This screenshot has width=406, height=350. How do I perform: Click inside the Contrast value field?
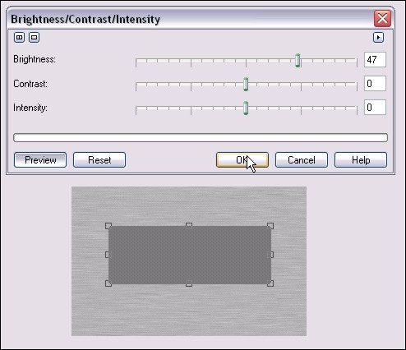point(375,83)
